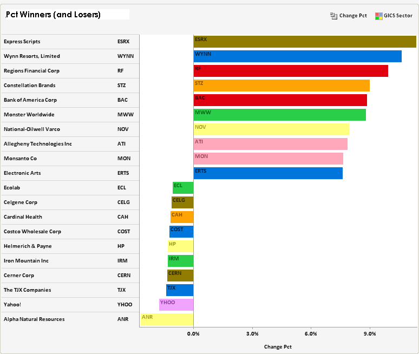
Task: Click Ecolab row label
Action: (x=12, y=188)
